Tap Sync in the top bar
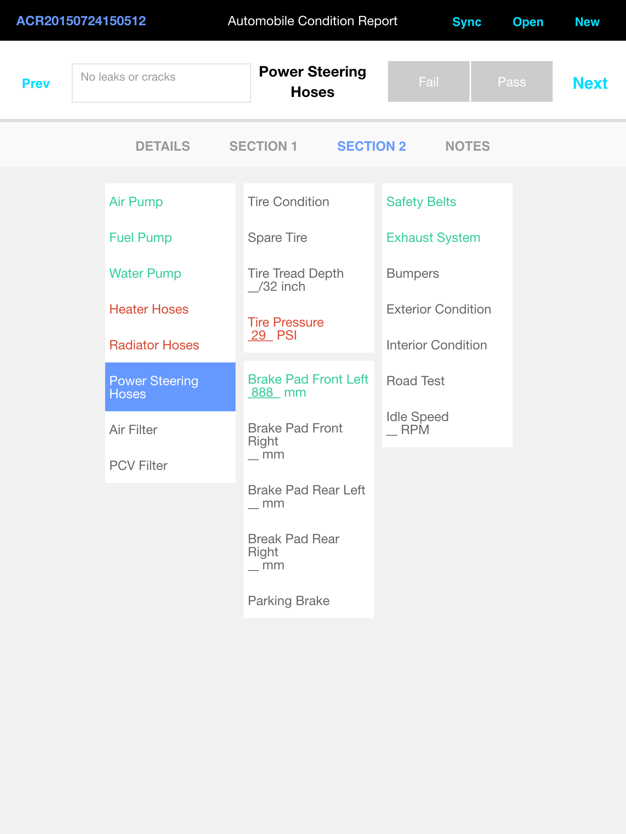The height and width of the screenshot is (834, 626). coord(467,22)
